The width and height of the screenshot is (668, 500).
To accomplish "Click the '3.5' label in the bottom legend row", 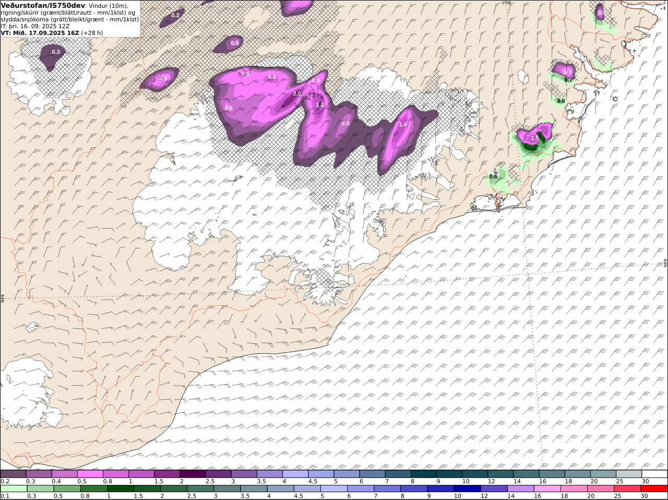I will click(x=245, y=496).
